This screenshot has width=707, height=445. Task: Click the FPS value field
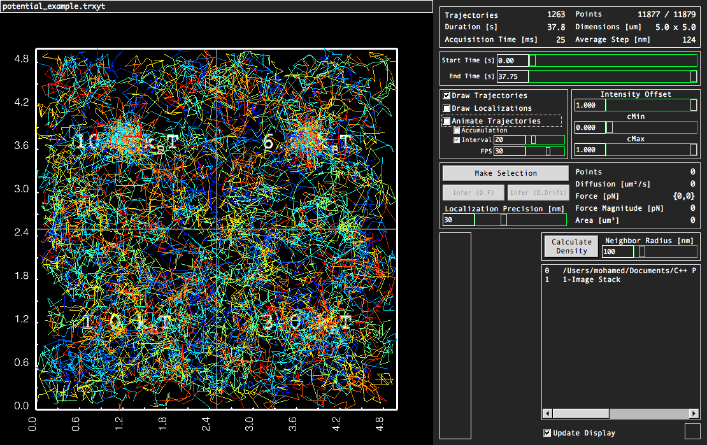tap(510, 152)
